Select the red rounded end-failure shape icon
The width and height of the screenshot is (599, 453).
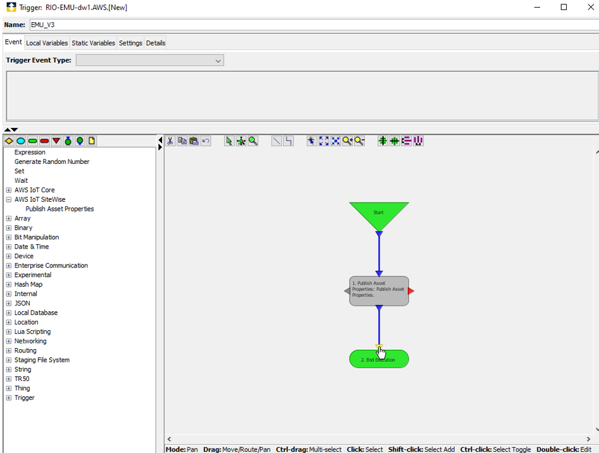pyautogui.click(x=44, y=141)
